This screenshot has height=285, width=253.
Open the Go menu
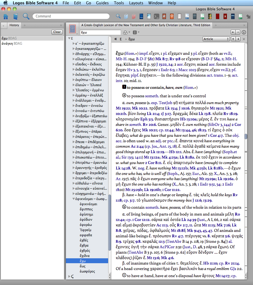89,3
